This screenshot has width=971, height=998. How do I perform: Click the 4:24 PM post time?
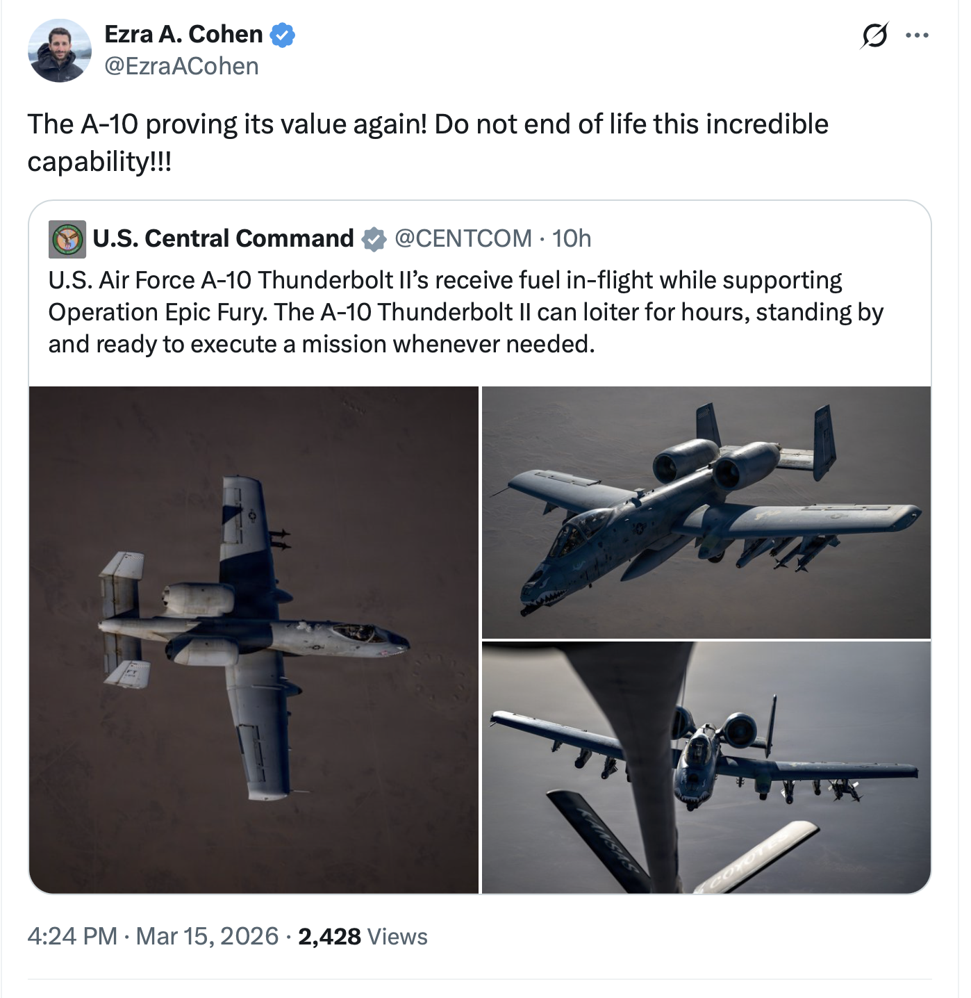[x=72, y=936]
